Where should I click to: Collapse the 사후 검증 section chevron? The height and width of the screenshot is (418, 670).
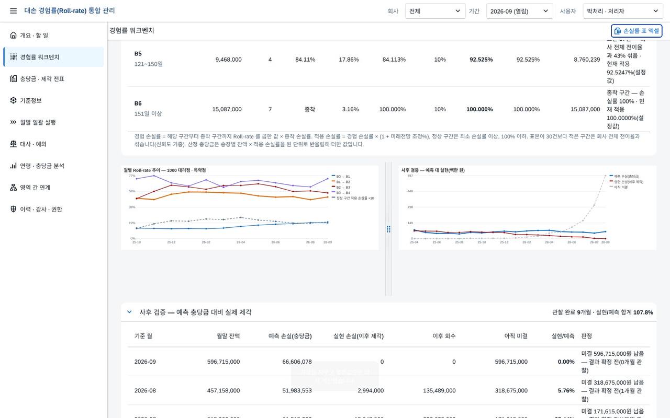[129, 312]
